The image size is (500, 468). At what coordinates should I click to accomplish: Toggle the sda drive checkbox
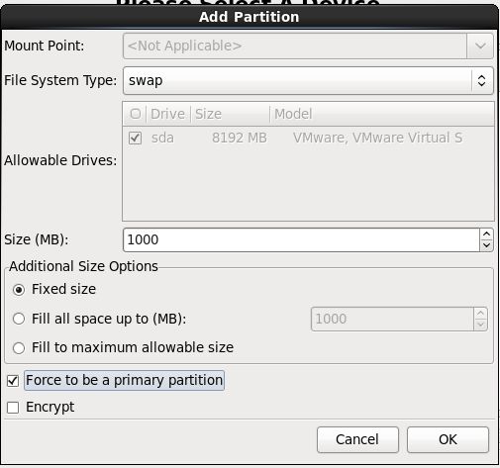click(x=135, y=138)
